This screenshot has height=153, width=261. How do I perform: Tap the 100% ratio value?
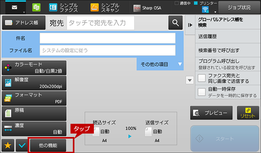[x=131, y=128]
